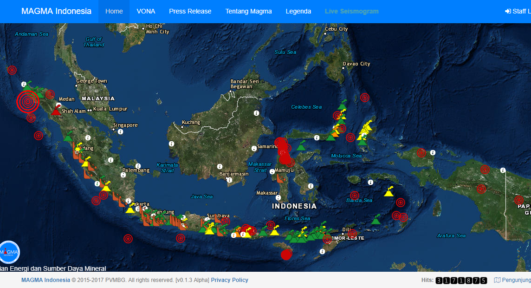Open the Pengunjung visitor link
The width and height of the screenshot is (531, 288).
tap(513, 280)
